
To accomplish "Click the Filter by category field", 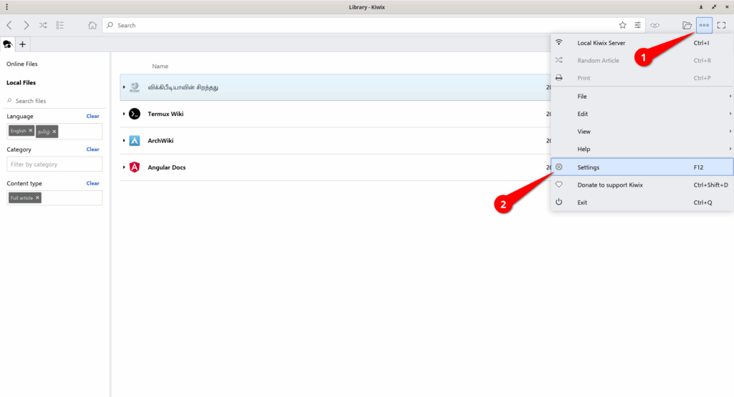I will 54,165.
